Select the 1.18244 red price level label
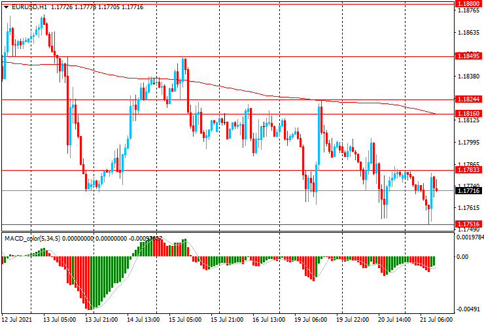Viewport: 484px width, 327px height. (468, 99)
